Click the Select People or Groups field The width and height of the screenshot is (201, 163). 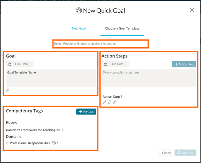tap(100, 44)
